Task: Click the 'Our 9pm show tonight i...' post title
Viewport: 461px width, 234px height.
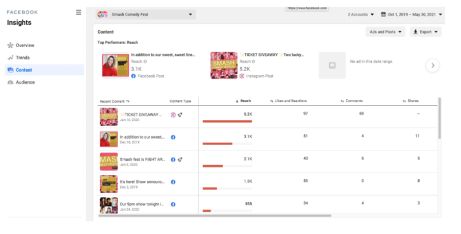Action: click(x=142, y=204)
